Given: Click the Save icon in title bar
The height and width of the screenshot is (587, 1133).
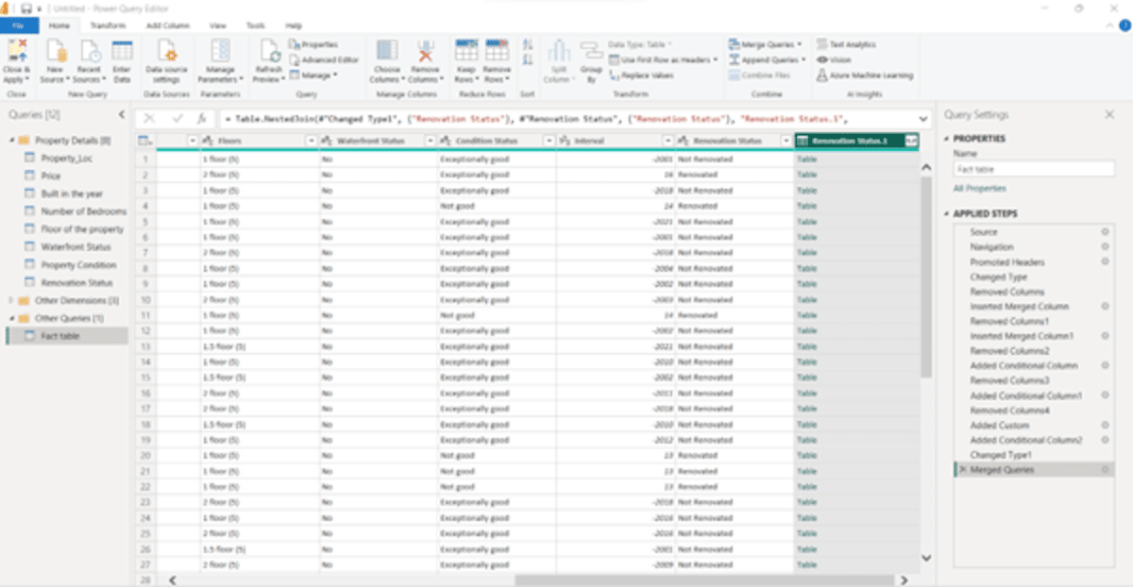Looking at the screenshot, I should 26,8.
